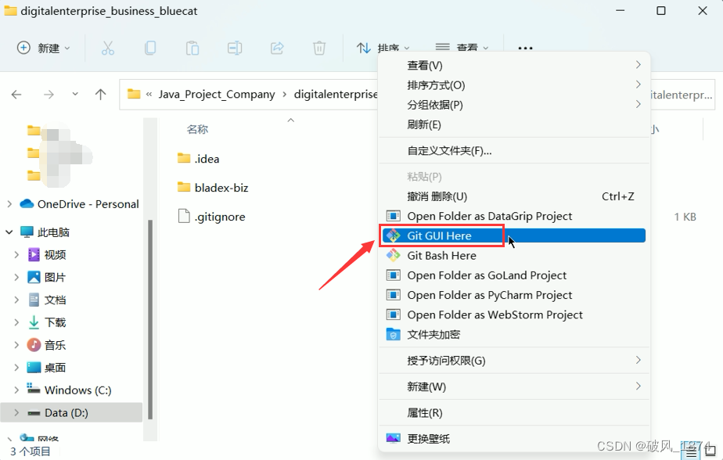
Task: Click the WebStorm project icon
Action: click(x=394, y=314)
